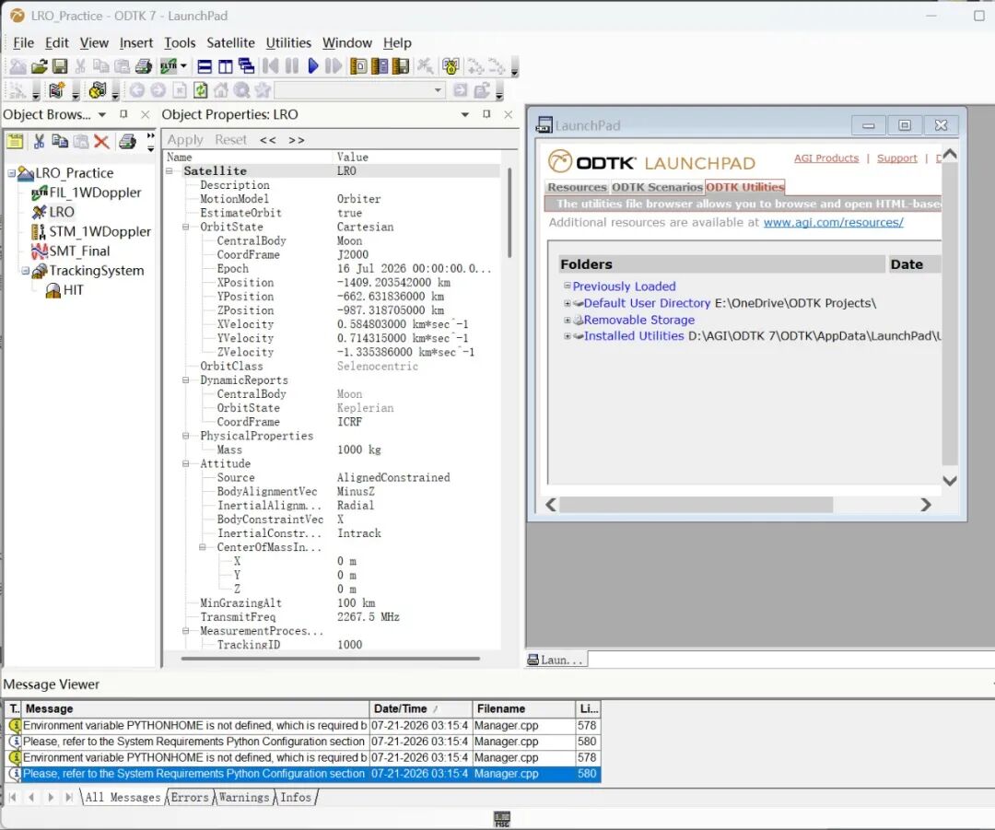
Task: Open the browser address combo box
Action: 359,90
